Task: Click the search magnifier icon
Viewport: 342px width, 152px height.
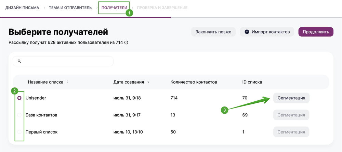Action: coord(19,61)
